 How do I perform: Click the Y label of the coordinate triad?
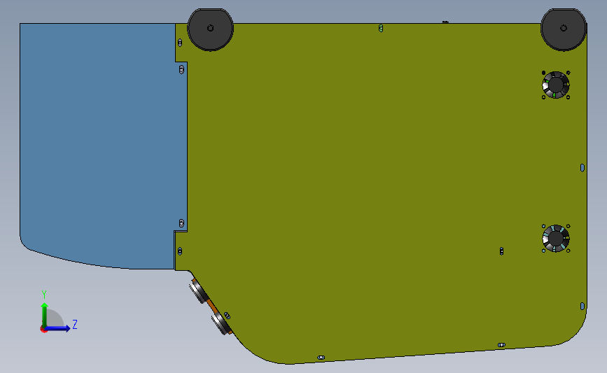tap(44, 295)
